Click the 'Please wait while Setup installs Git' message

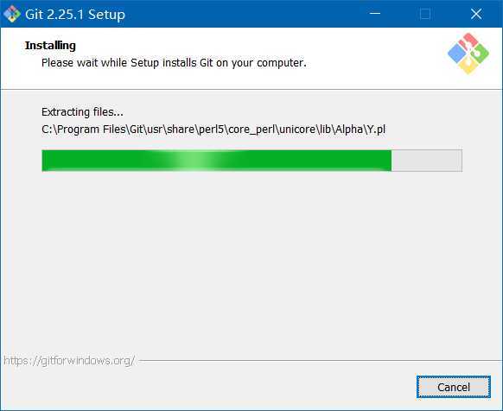[x=174, y=63]
